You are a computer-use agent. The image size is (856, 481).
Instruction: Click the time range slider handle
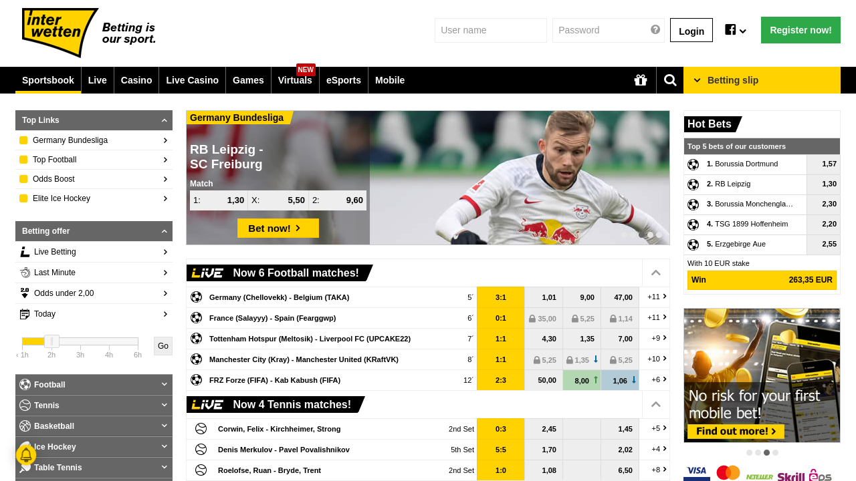click(51, 341)
